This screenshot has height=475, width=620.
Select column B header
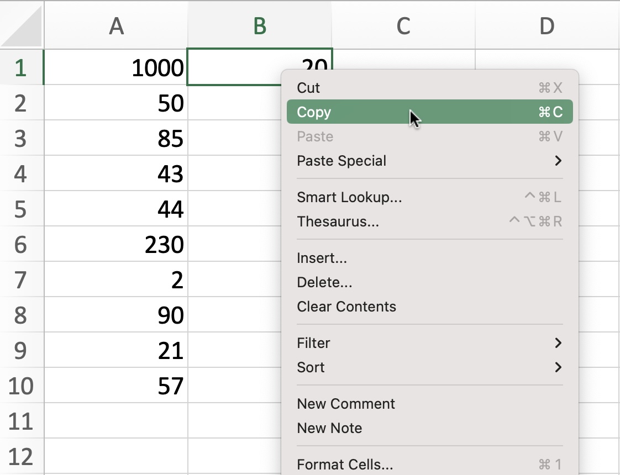pyautogui.click(x=260, y=26)
